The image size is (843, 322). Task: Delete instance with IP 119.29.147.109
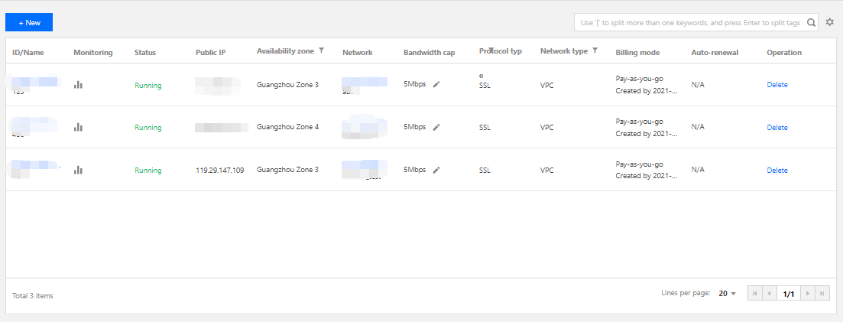(777, 171)
